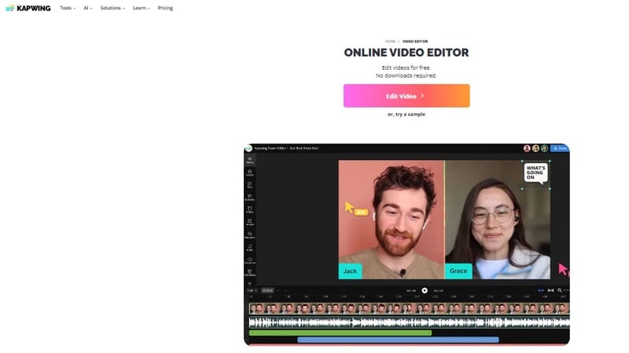Click the VIDEO EDITOR breadcrumb
The width and height of the screenshot is (629, 353).
415,42
